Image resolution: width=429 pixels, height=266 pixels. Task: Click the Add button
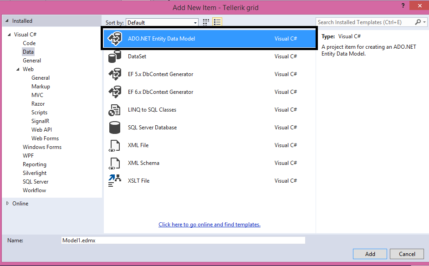point(370,254)
